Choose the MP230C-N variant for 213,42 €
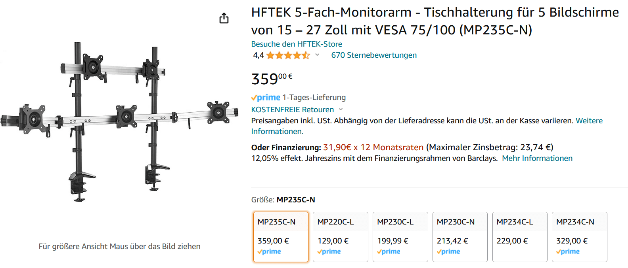628x268 pixels. point(460,236)
